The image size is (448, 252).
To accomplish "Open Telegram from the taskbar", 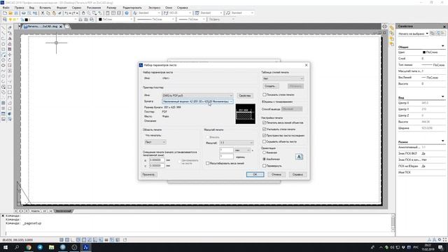I will (40, 247).
